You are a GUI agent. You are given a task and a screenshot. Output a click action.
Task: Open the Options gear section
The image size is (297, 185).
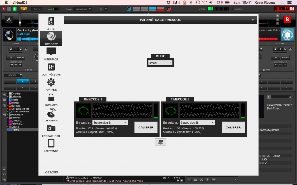(x=51, y=85)
